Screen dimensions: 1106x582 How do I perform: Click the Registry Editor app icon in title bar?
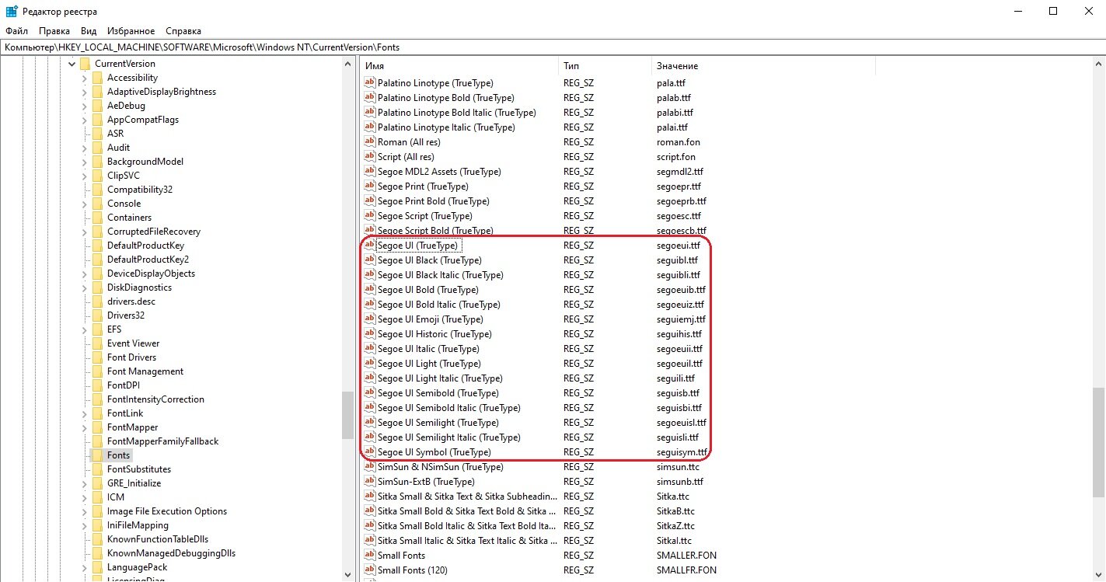12,11
